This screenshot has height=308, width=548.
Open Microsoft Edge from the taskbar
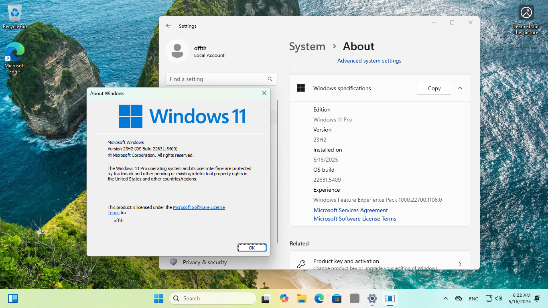[x=319, y=298]
